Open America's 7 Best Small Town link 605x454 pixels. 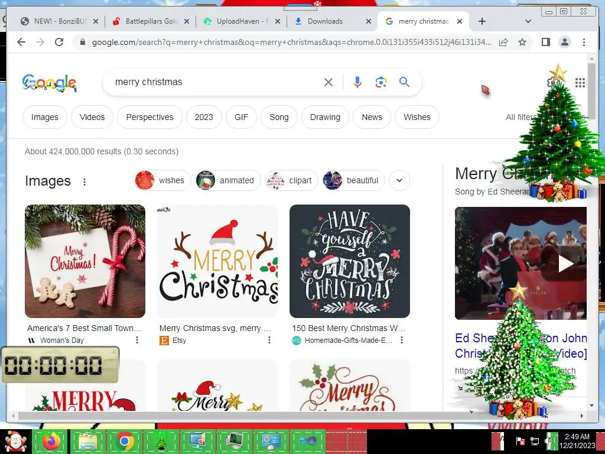pos(84,328)
